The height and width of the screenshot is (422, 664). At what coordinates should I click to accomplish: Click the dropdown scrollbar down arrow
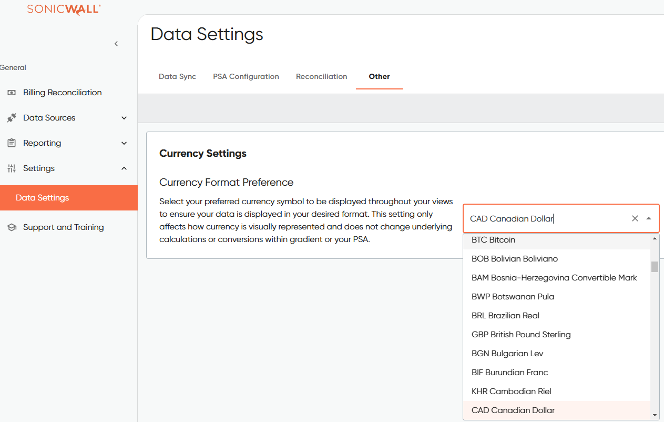click(x=655, y=415)
